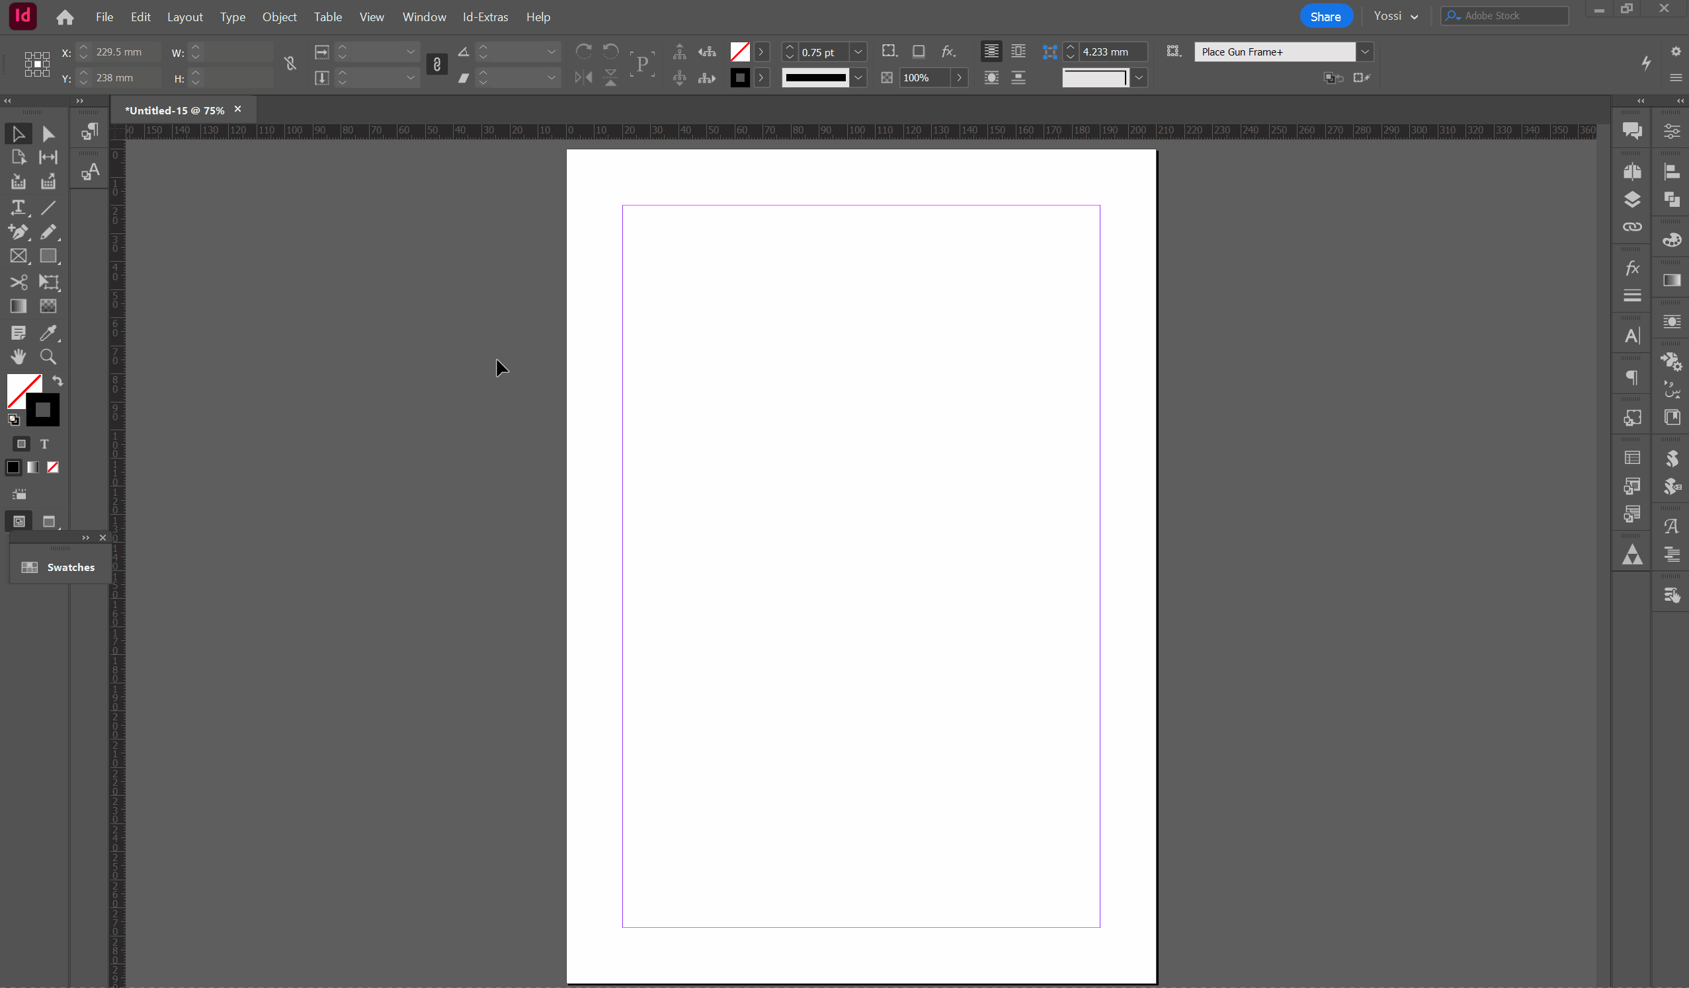The height and width of the screenshot is (988, 1689).
Task: Open the Yossi account dropdown
Action: coord(1395,16)
